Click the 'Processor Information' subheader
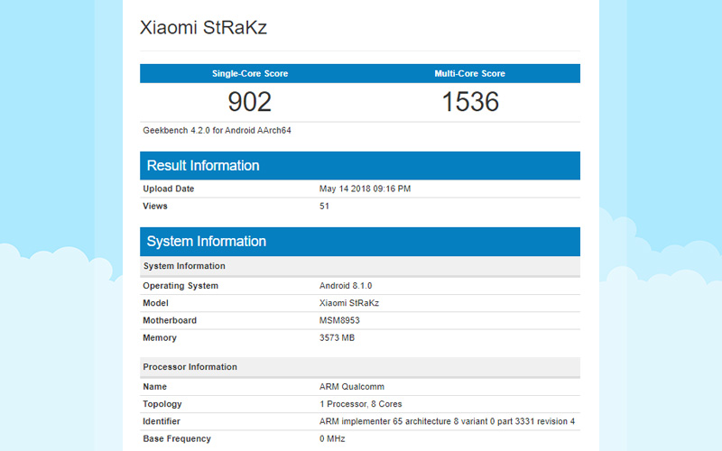Image resolution: width=722 pixels, height=451 pixels. coord(360,367)
